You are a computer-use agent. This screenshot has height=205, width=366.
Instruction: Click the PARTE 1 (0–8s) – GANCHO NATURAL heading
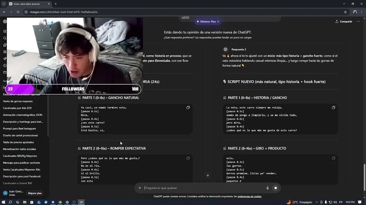pos(111,98)
